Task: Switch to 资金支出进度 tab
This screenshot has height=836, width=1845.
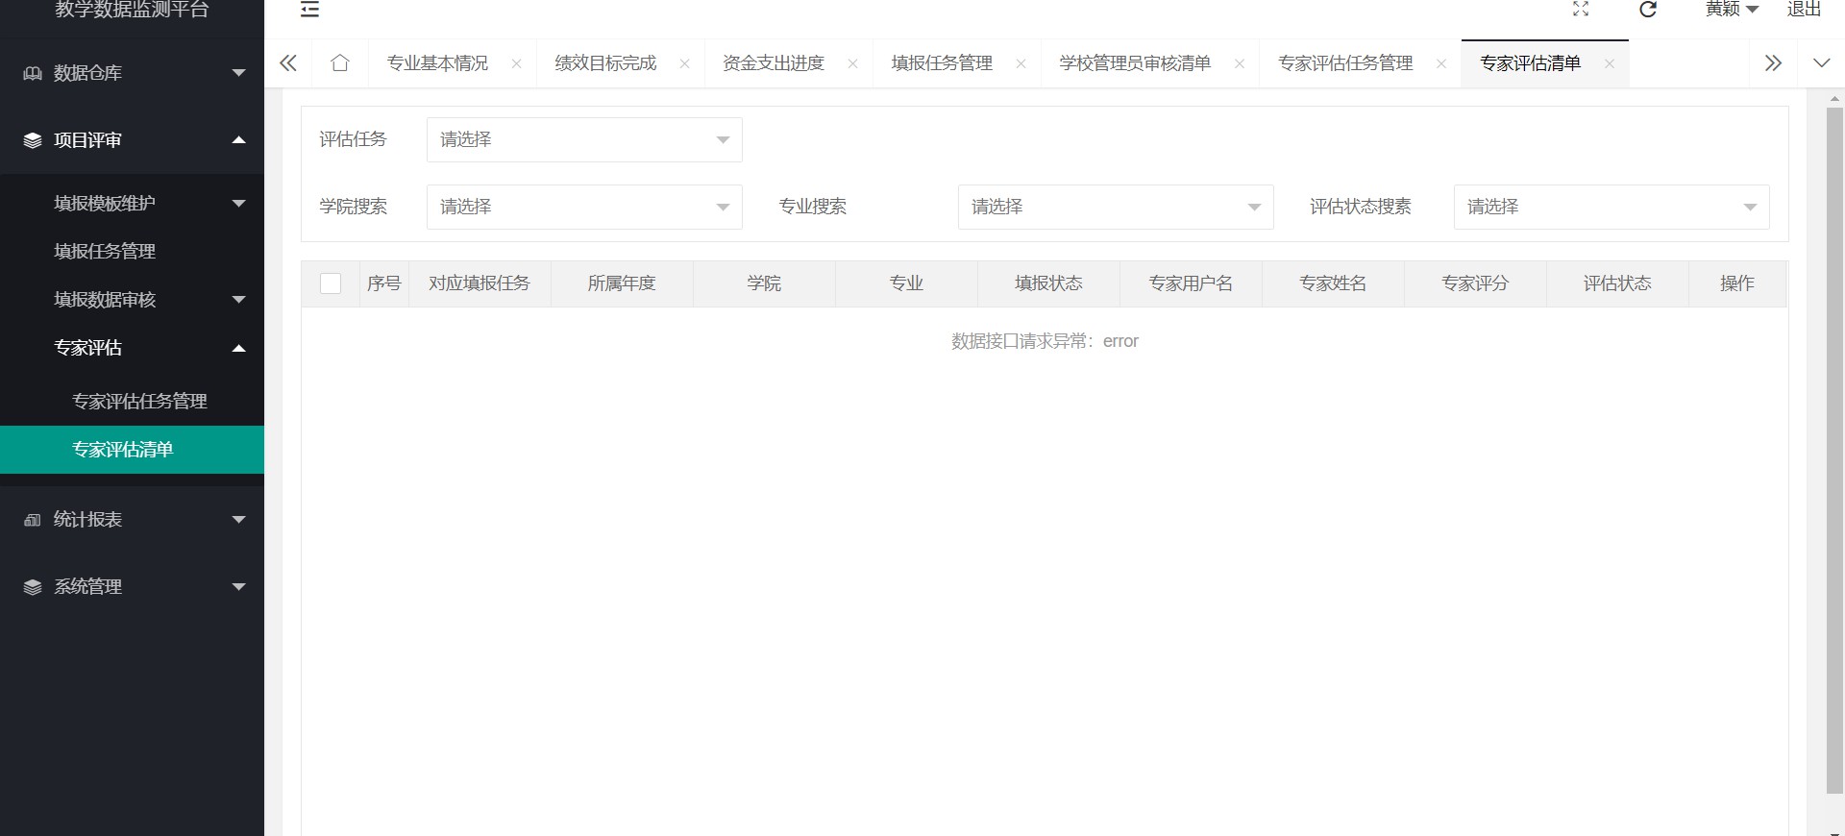Action: coord(774,63)
